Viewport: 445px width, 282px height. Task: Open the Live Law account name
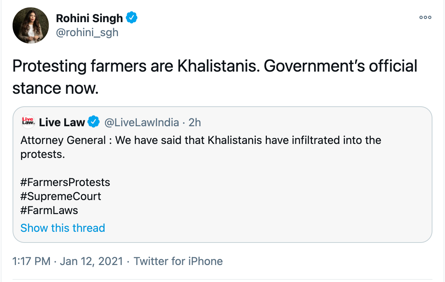62,122
